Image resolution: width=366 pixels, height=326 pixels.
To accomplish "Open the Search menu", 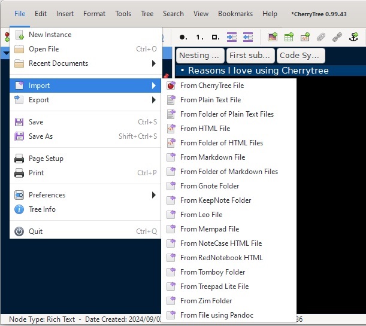I will click(x=173, y=14).
